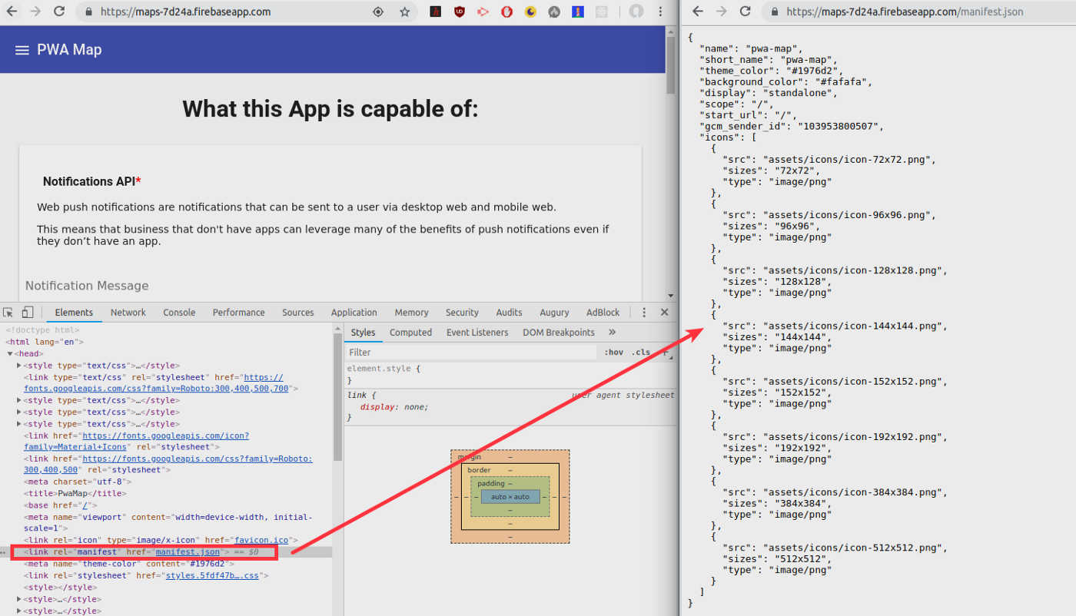Open the AdBlock tab in DevTools

point(603,313)
